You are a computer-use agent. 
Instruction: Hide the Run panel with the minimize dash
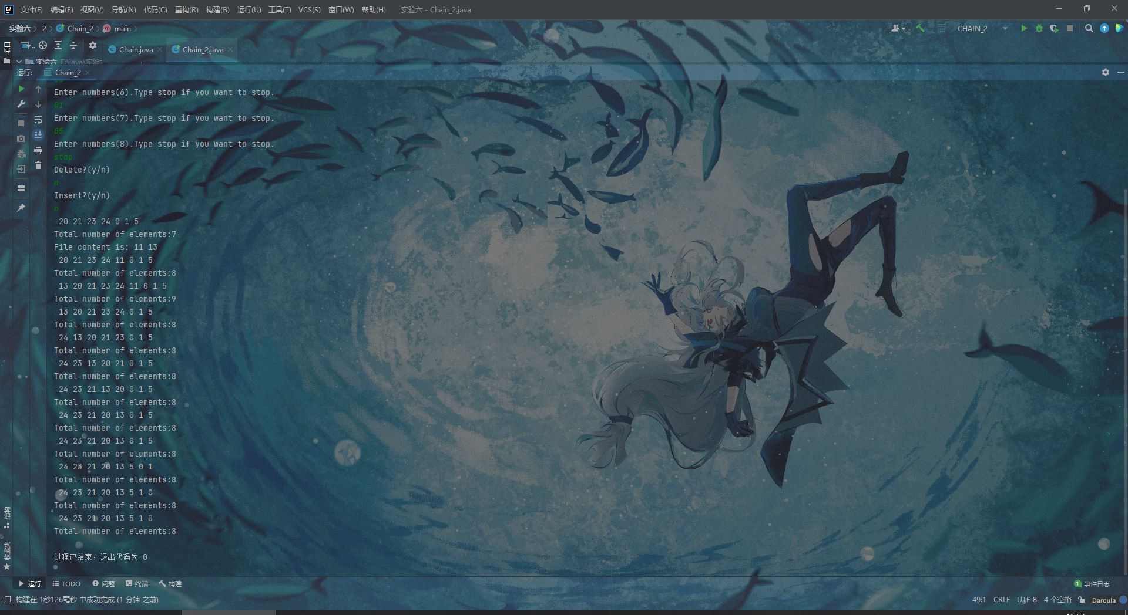(1120, 72)
